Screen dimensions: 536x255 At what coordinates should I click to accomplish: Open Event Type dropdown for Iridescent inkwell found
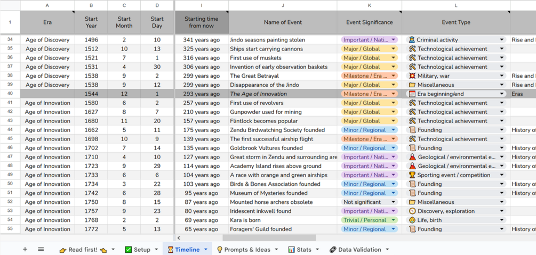[502, 211]
